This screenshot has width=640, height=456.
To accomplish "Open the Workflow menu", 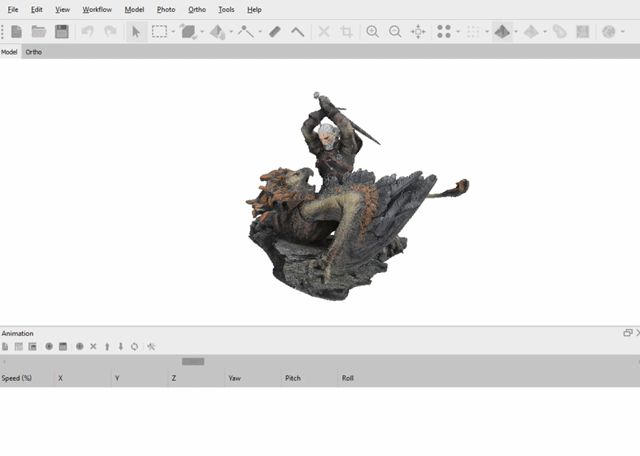I will click(97, 10).
